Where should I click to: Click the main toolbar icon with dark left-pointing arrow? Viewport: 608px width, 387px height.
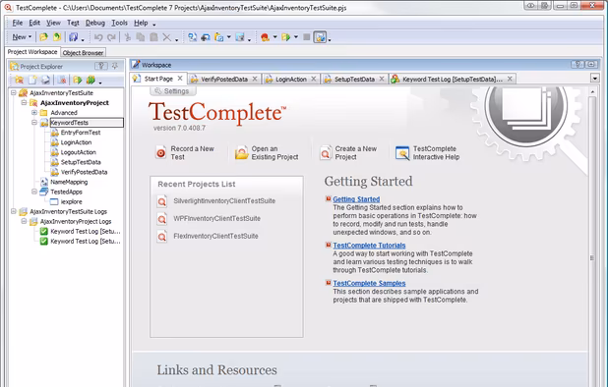pos(206,37)
